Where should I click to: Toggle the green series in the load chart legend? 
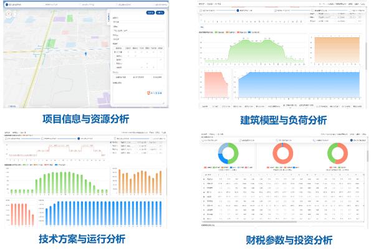216,32
